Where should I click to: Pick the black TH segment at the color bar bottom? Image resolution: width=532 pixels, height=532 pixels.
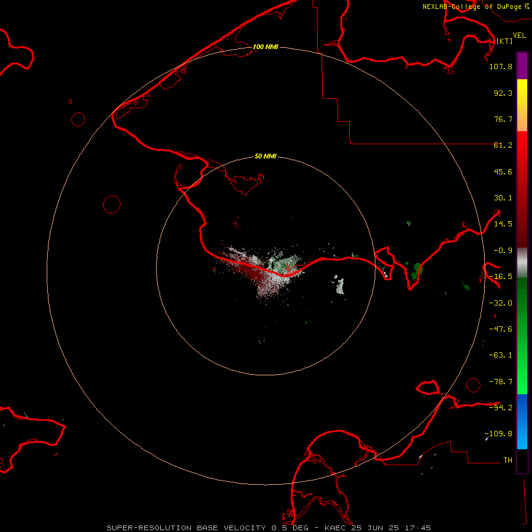coord(522,460)
